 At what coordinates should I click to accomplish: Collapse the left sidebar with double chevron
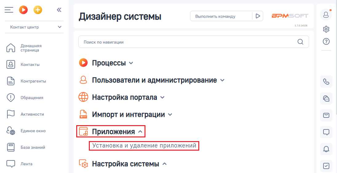point(59,10)
